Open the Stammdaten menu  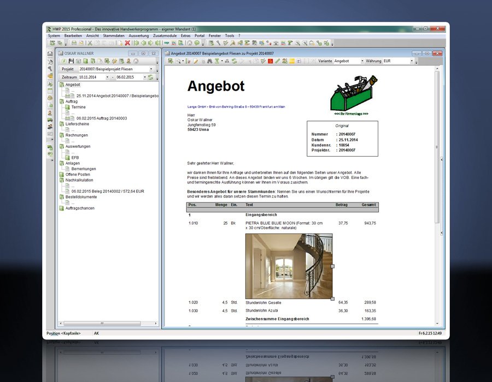[x=114, y=35]
